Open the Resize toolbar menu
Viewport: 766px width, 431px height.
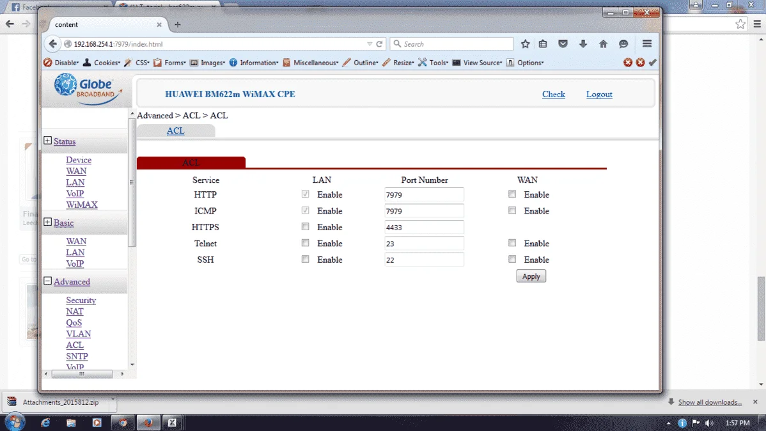coord(398,63)
